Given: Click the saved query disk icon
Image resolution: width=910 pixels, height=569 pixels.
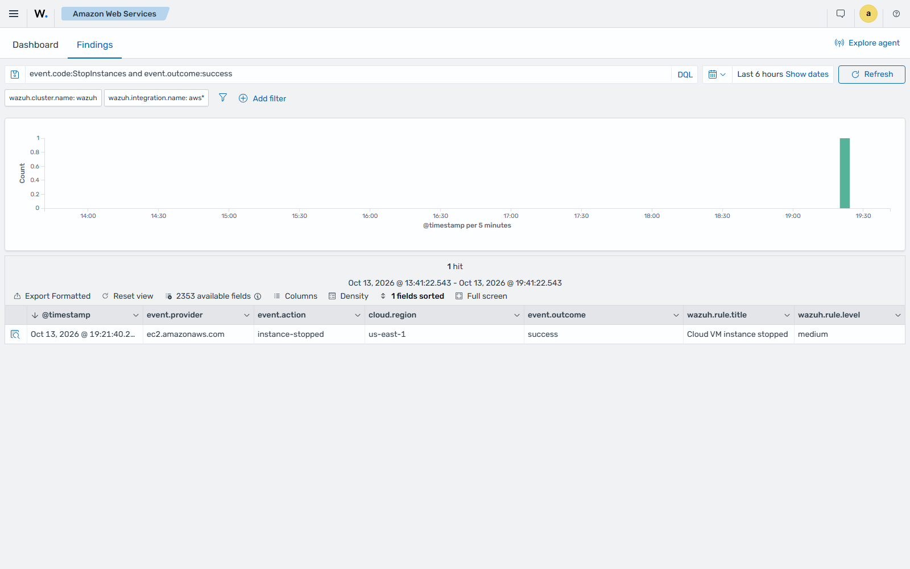Looking at the screenshot, I should 15,75.
